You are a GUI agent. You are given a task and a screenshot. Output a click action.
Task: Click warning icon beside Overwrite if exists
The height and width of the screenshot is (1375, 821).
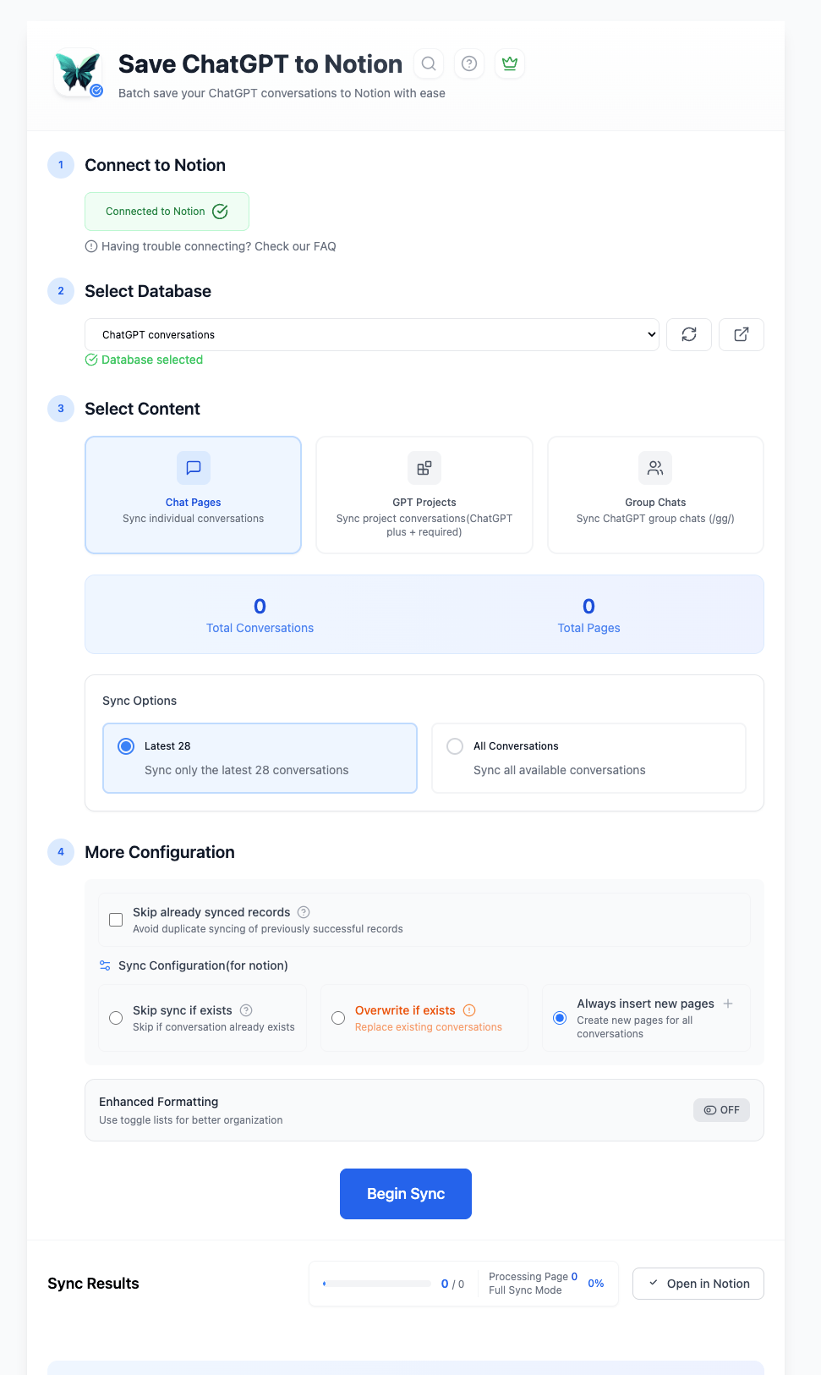click(x=469, y=1010)
